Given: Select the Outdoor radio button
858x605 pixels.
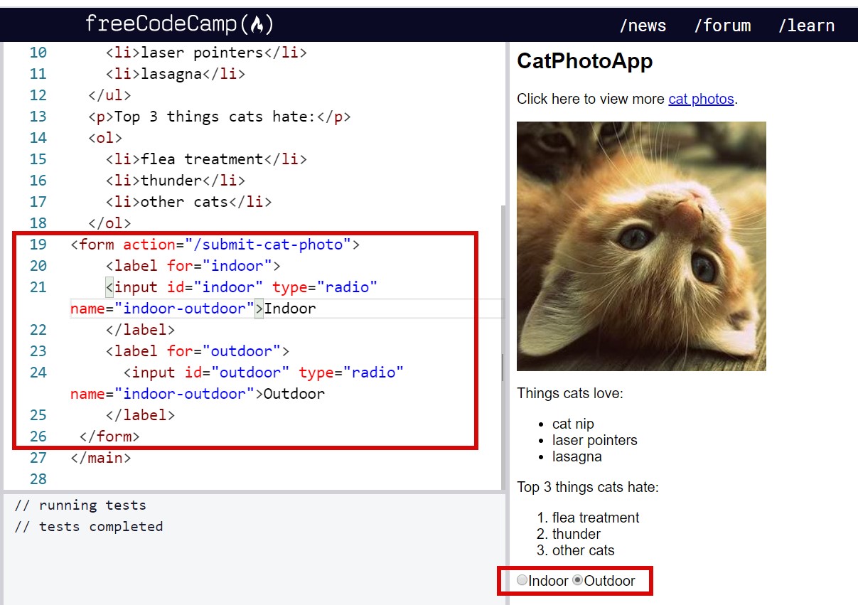Looking at the screenshot, I should [577, 580].
